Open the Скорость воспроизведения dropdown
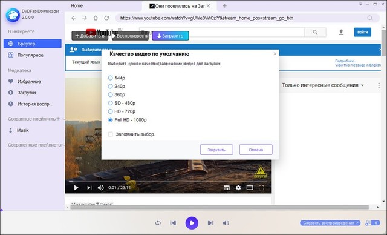This screenshot has height=235, width=387. click(330, 223)
